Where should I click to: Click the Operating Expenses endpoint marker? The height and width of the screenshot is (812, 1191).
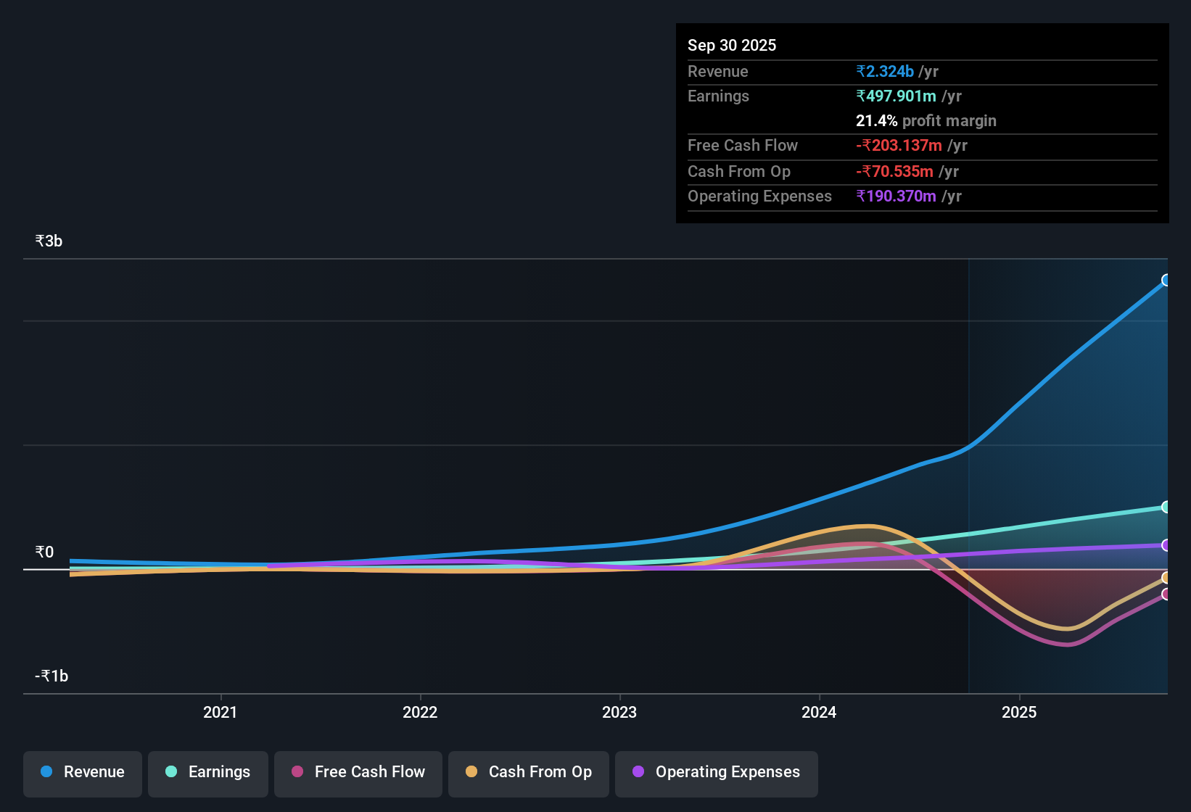[x=1166, y=545]
